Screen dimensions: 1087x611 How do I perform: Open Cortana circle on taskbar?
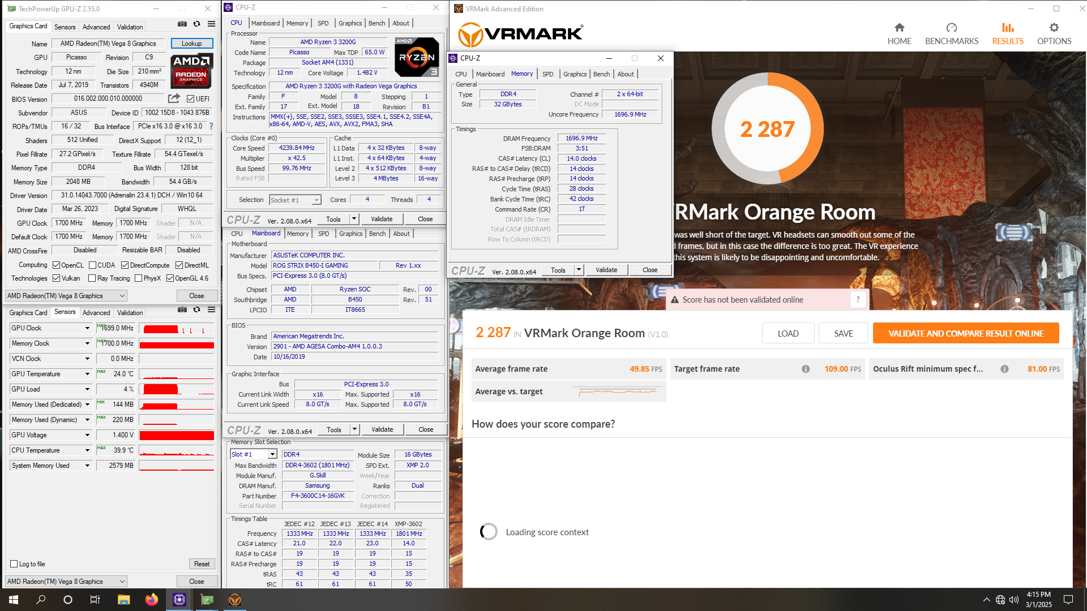(68, 600)
